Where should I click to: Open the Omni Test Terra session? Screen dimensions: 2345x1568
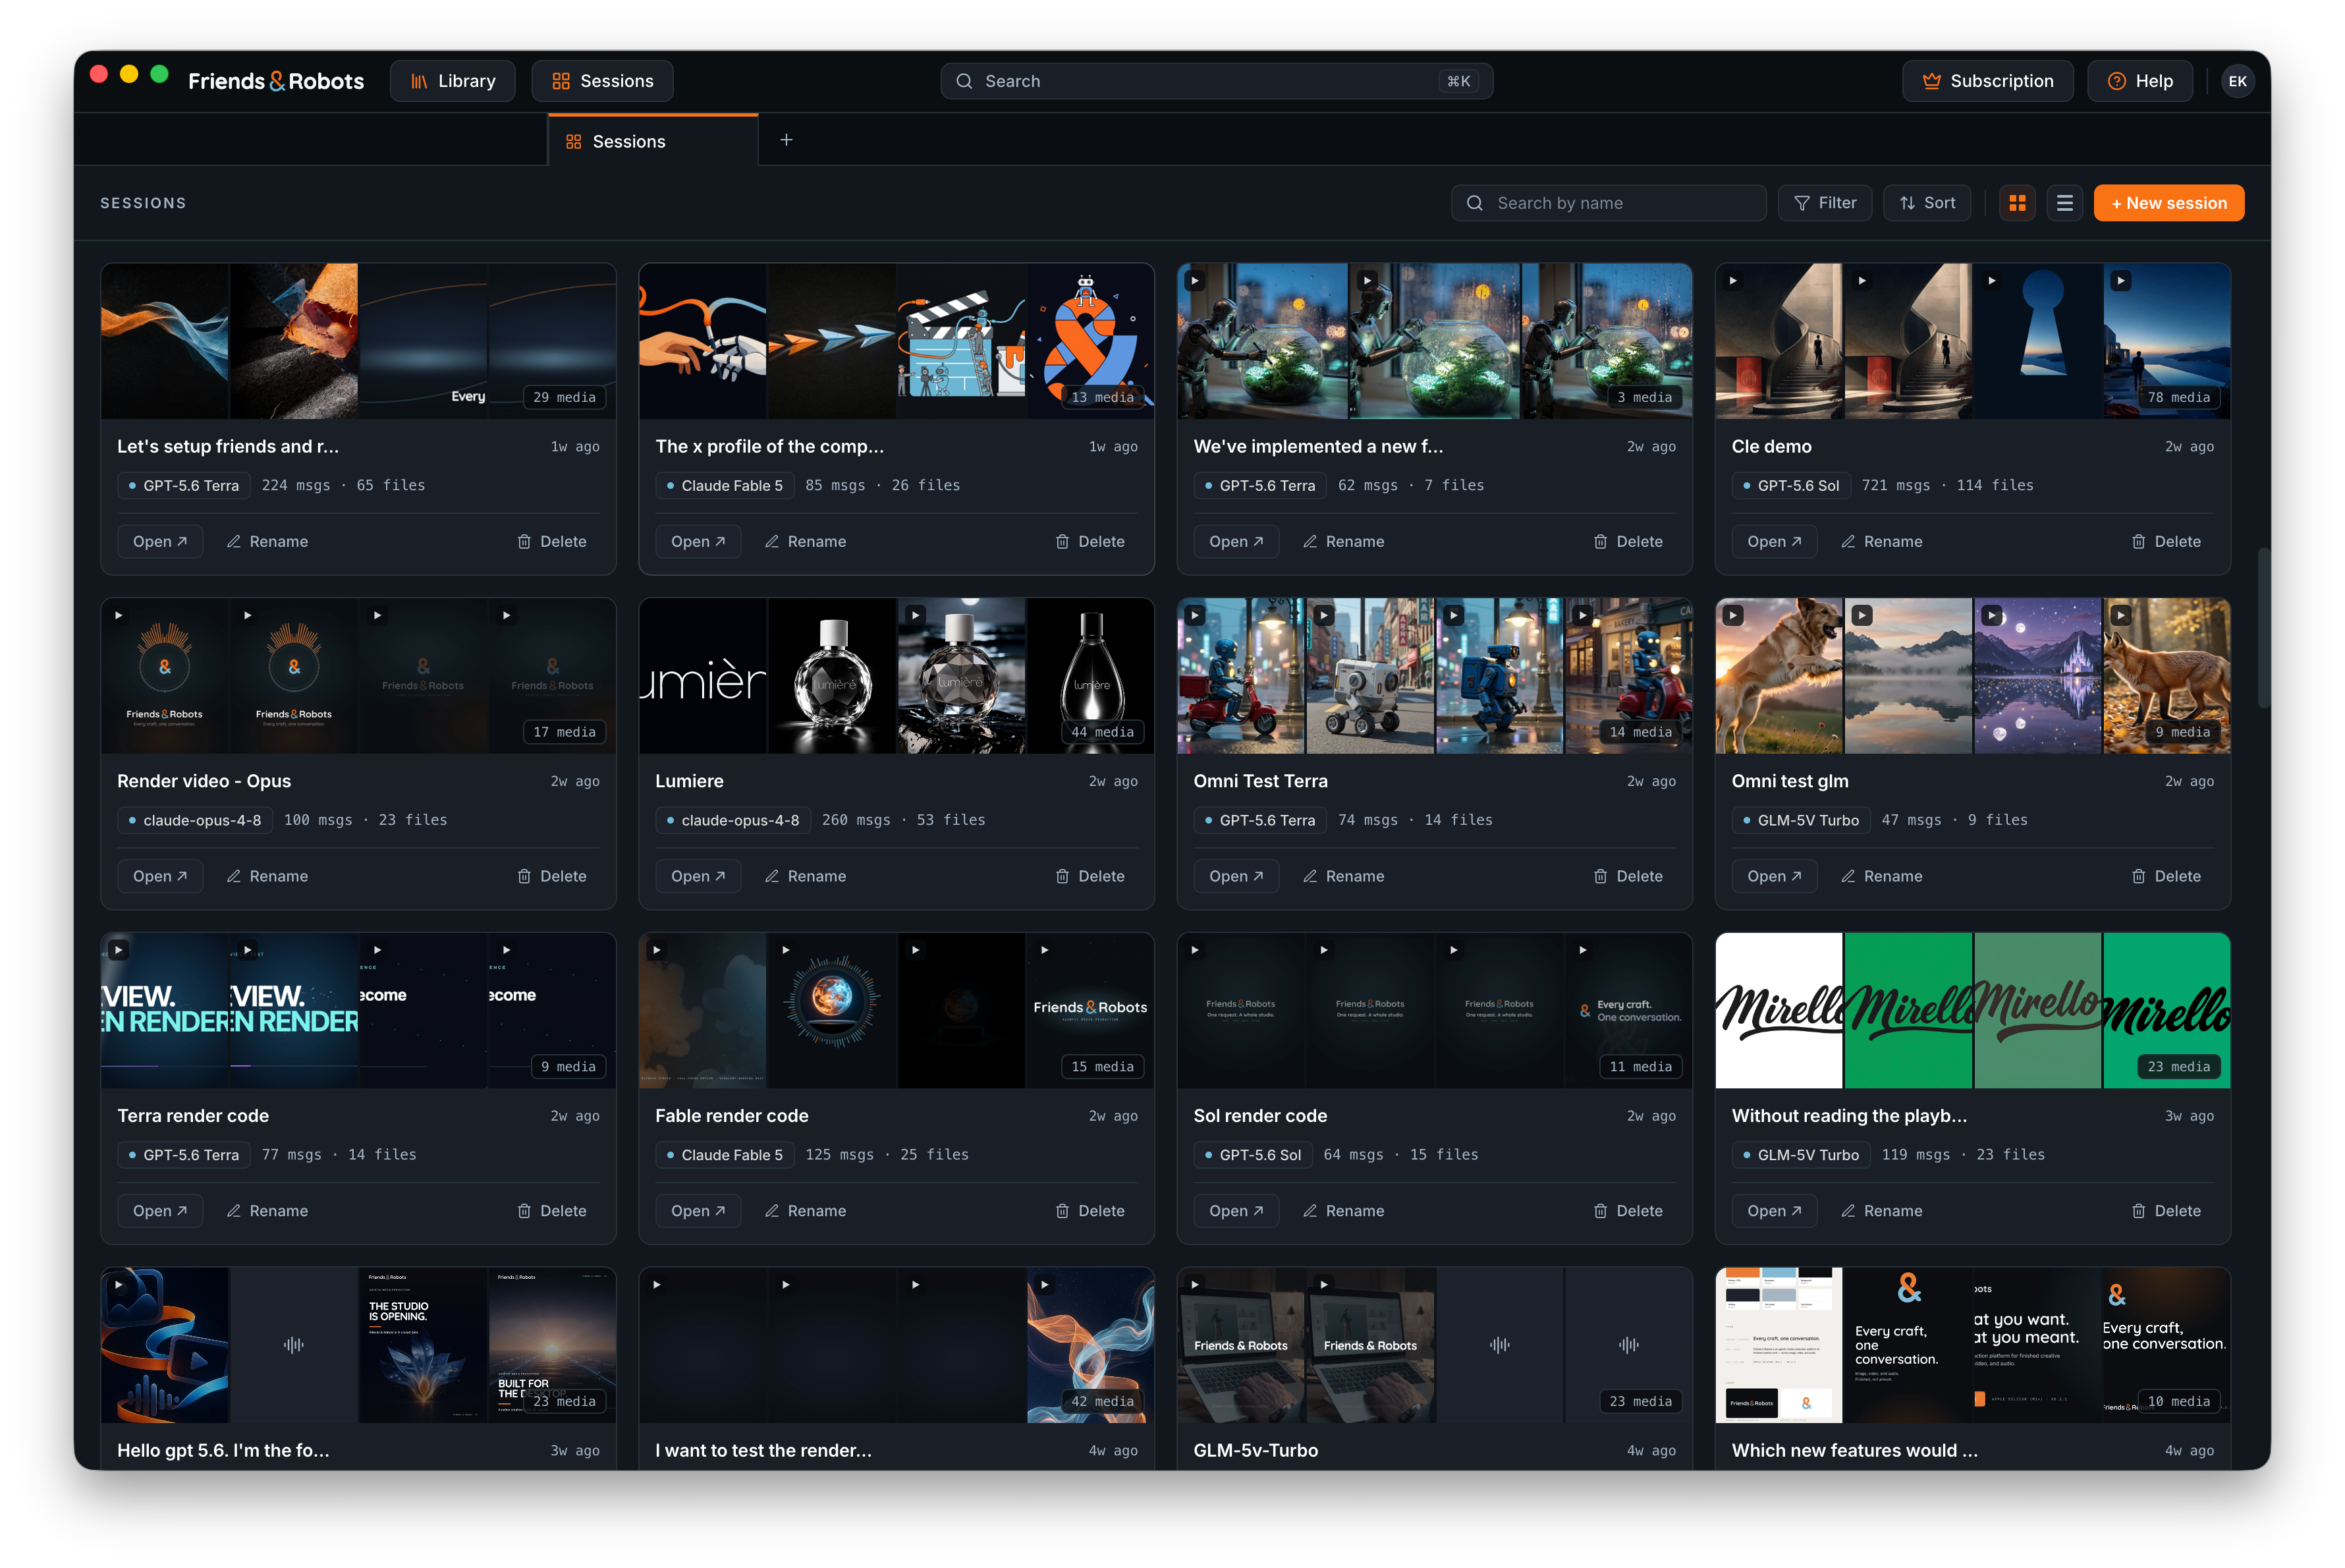coord(1236,876)
